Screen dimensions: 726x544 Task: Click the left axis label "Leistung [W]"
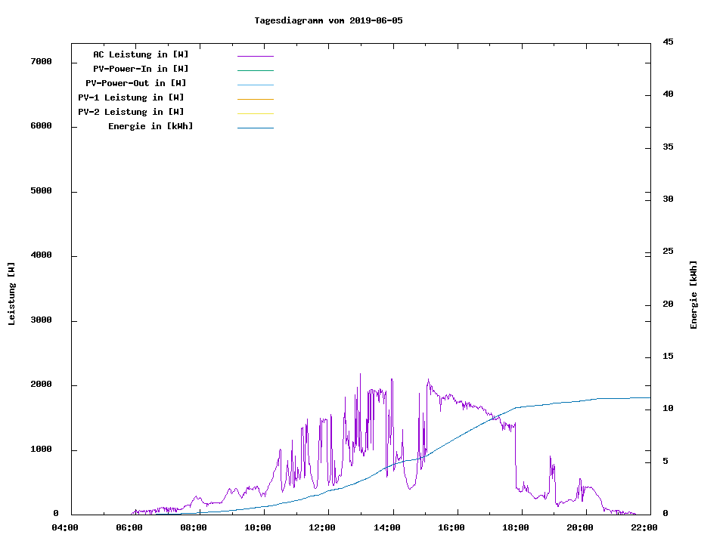click(x=11, y=294)
